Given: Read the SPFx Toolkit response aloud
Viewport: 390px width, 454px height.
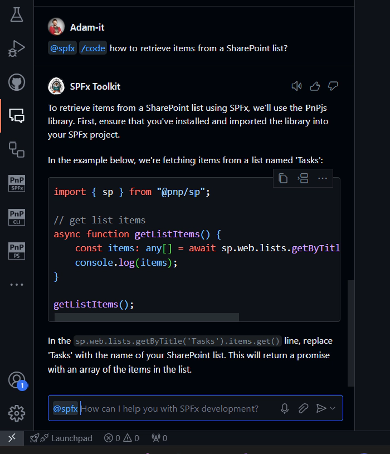Looking at the screenshot, I should coord(296,86).
